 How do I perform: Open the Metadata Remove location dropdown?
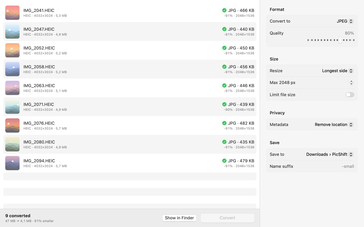(x=334, y=125)
